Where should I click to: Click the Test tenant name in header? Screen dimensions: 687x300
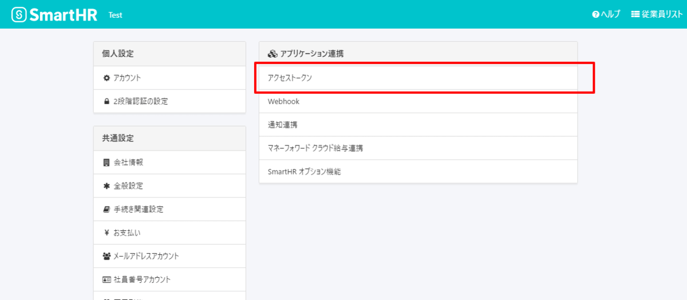click(115, 15)
